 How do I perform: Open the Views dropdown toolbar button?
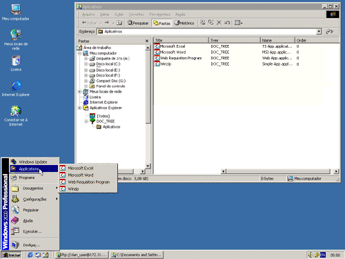click(238, 23)
